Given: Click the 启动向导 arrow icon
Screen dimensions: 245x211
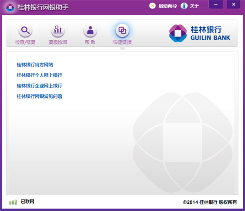Looking at the screenshot, I should pos(152,6).
